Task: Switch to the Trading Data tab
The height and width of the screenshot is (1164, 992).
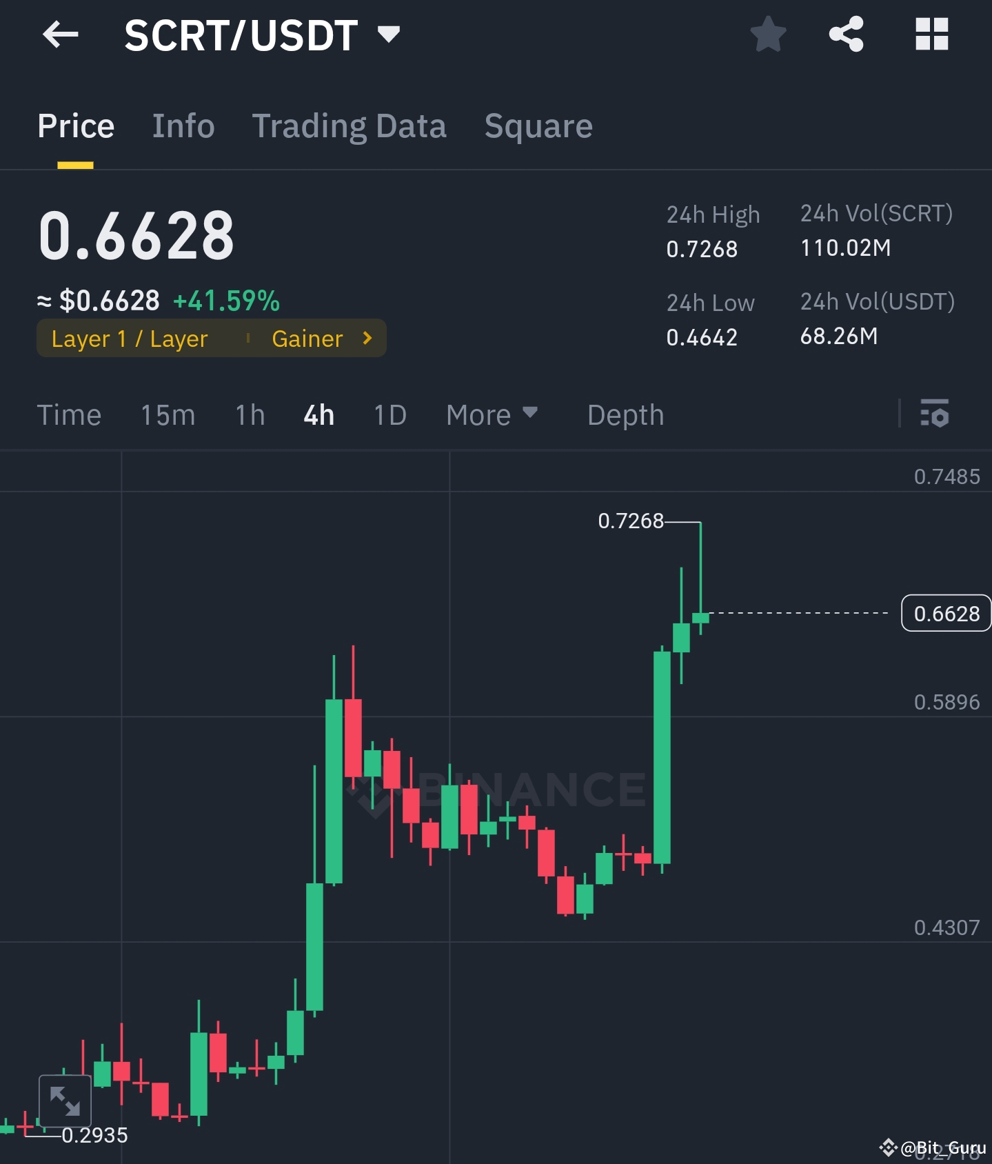Action: pyautogui.click(x=350, y=126)
